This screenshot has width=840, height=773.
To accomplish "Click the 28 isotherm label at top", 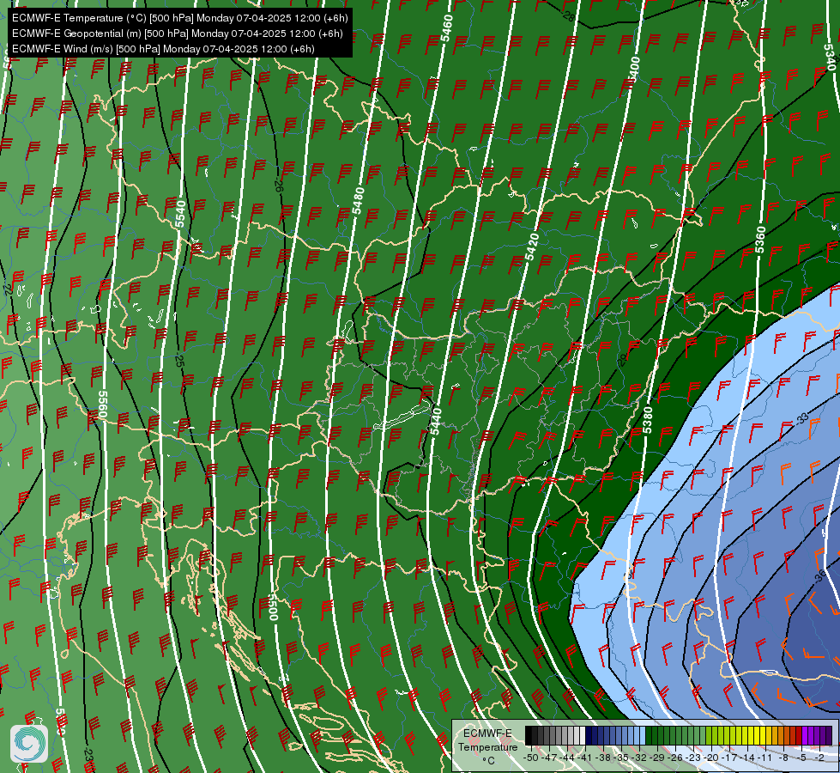I will pos(569,16).
